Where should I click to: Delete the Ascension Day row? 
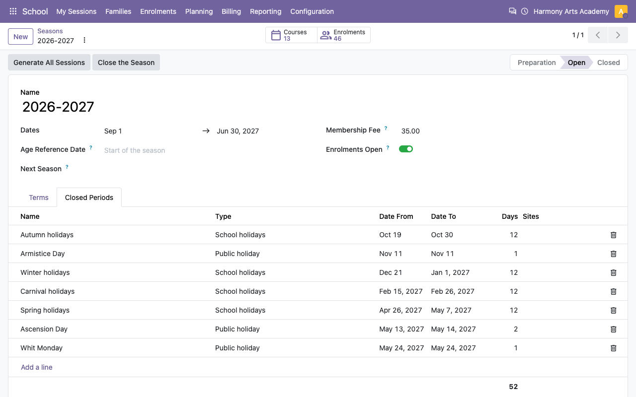[x=614, y=329]
